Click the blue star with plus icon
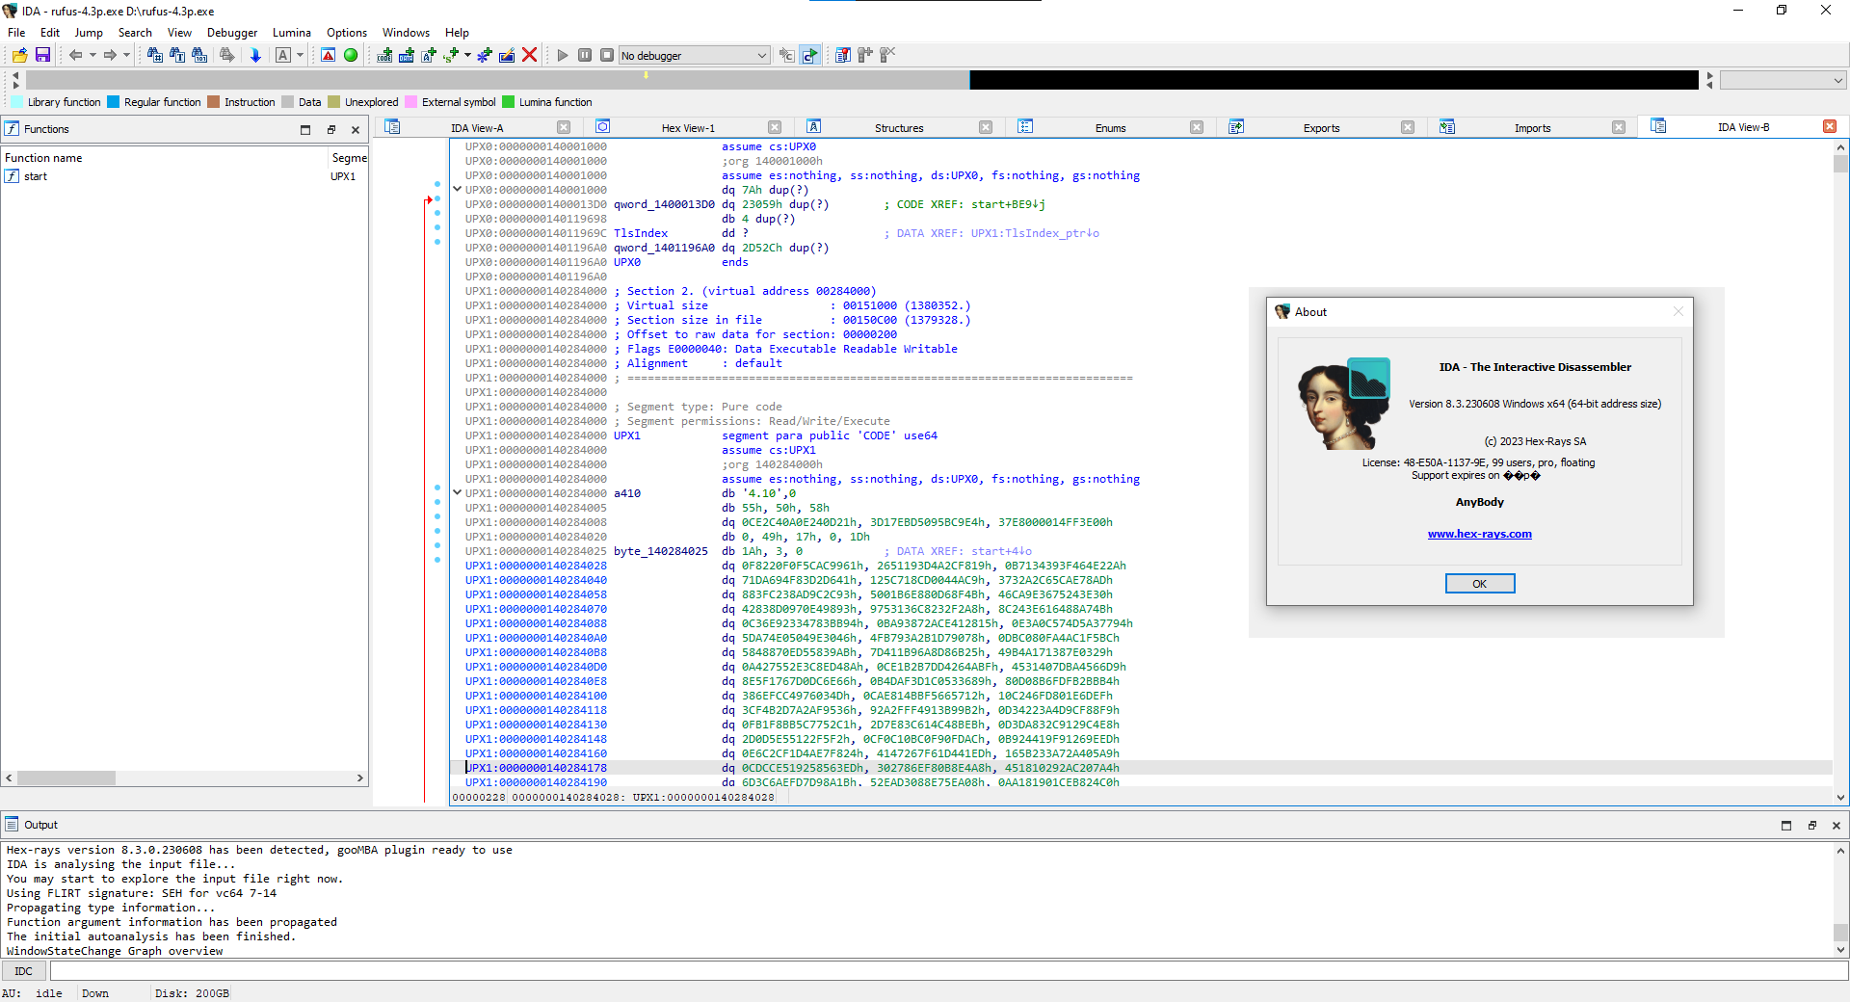The image size is (1850, 1002). point(485,55)
